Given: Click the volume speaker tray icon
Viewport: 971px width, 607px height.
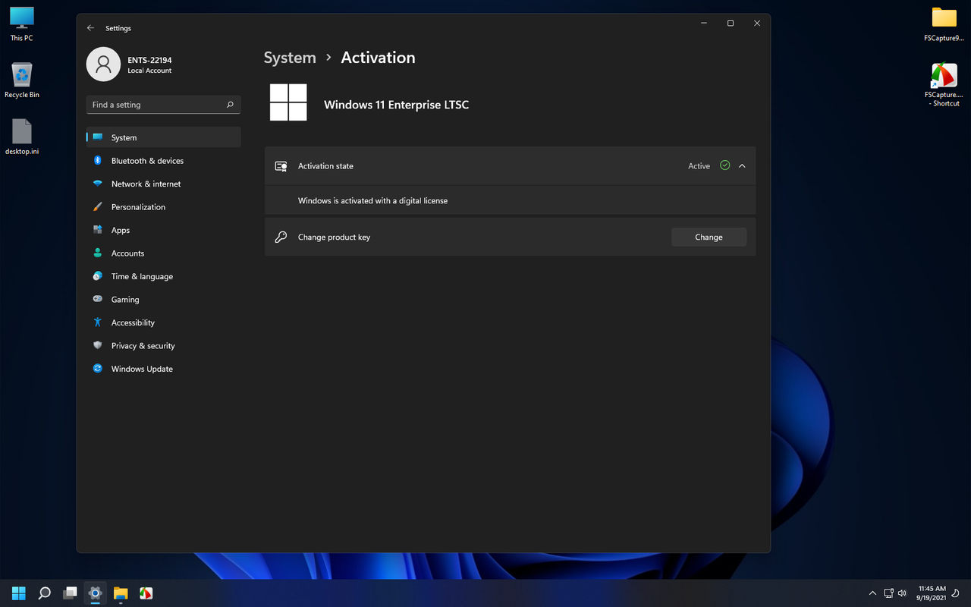Looking at the screenshot, I should pos(902,593).
